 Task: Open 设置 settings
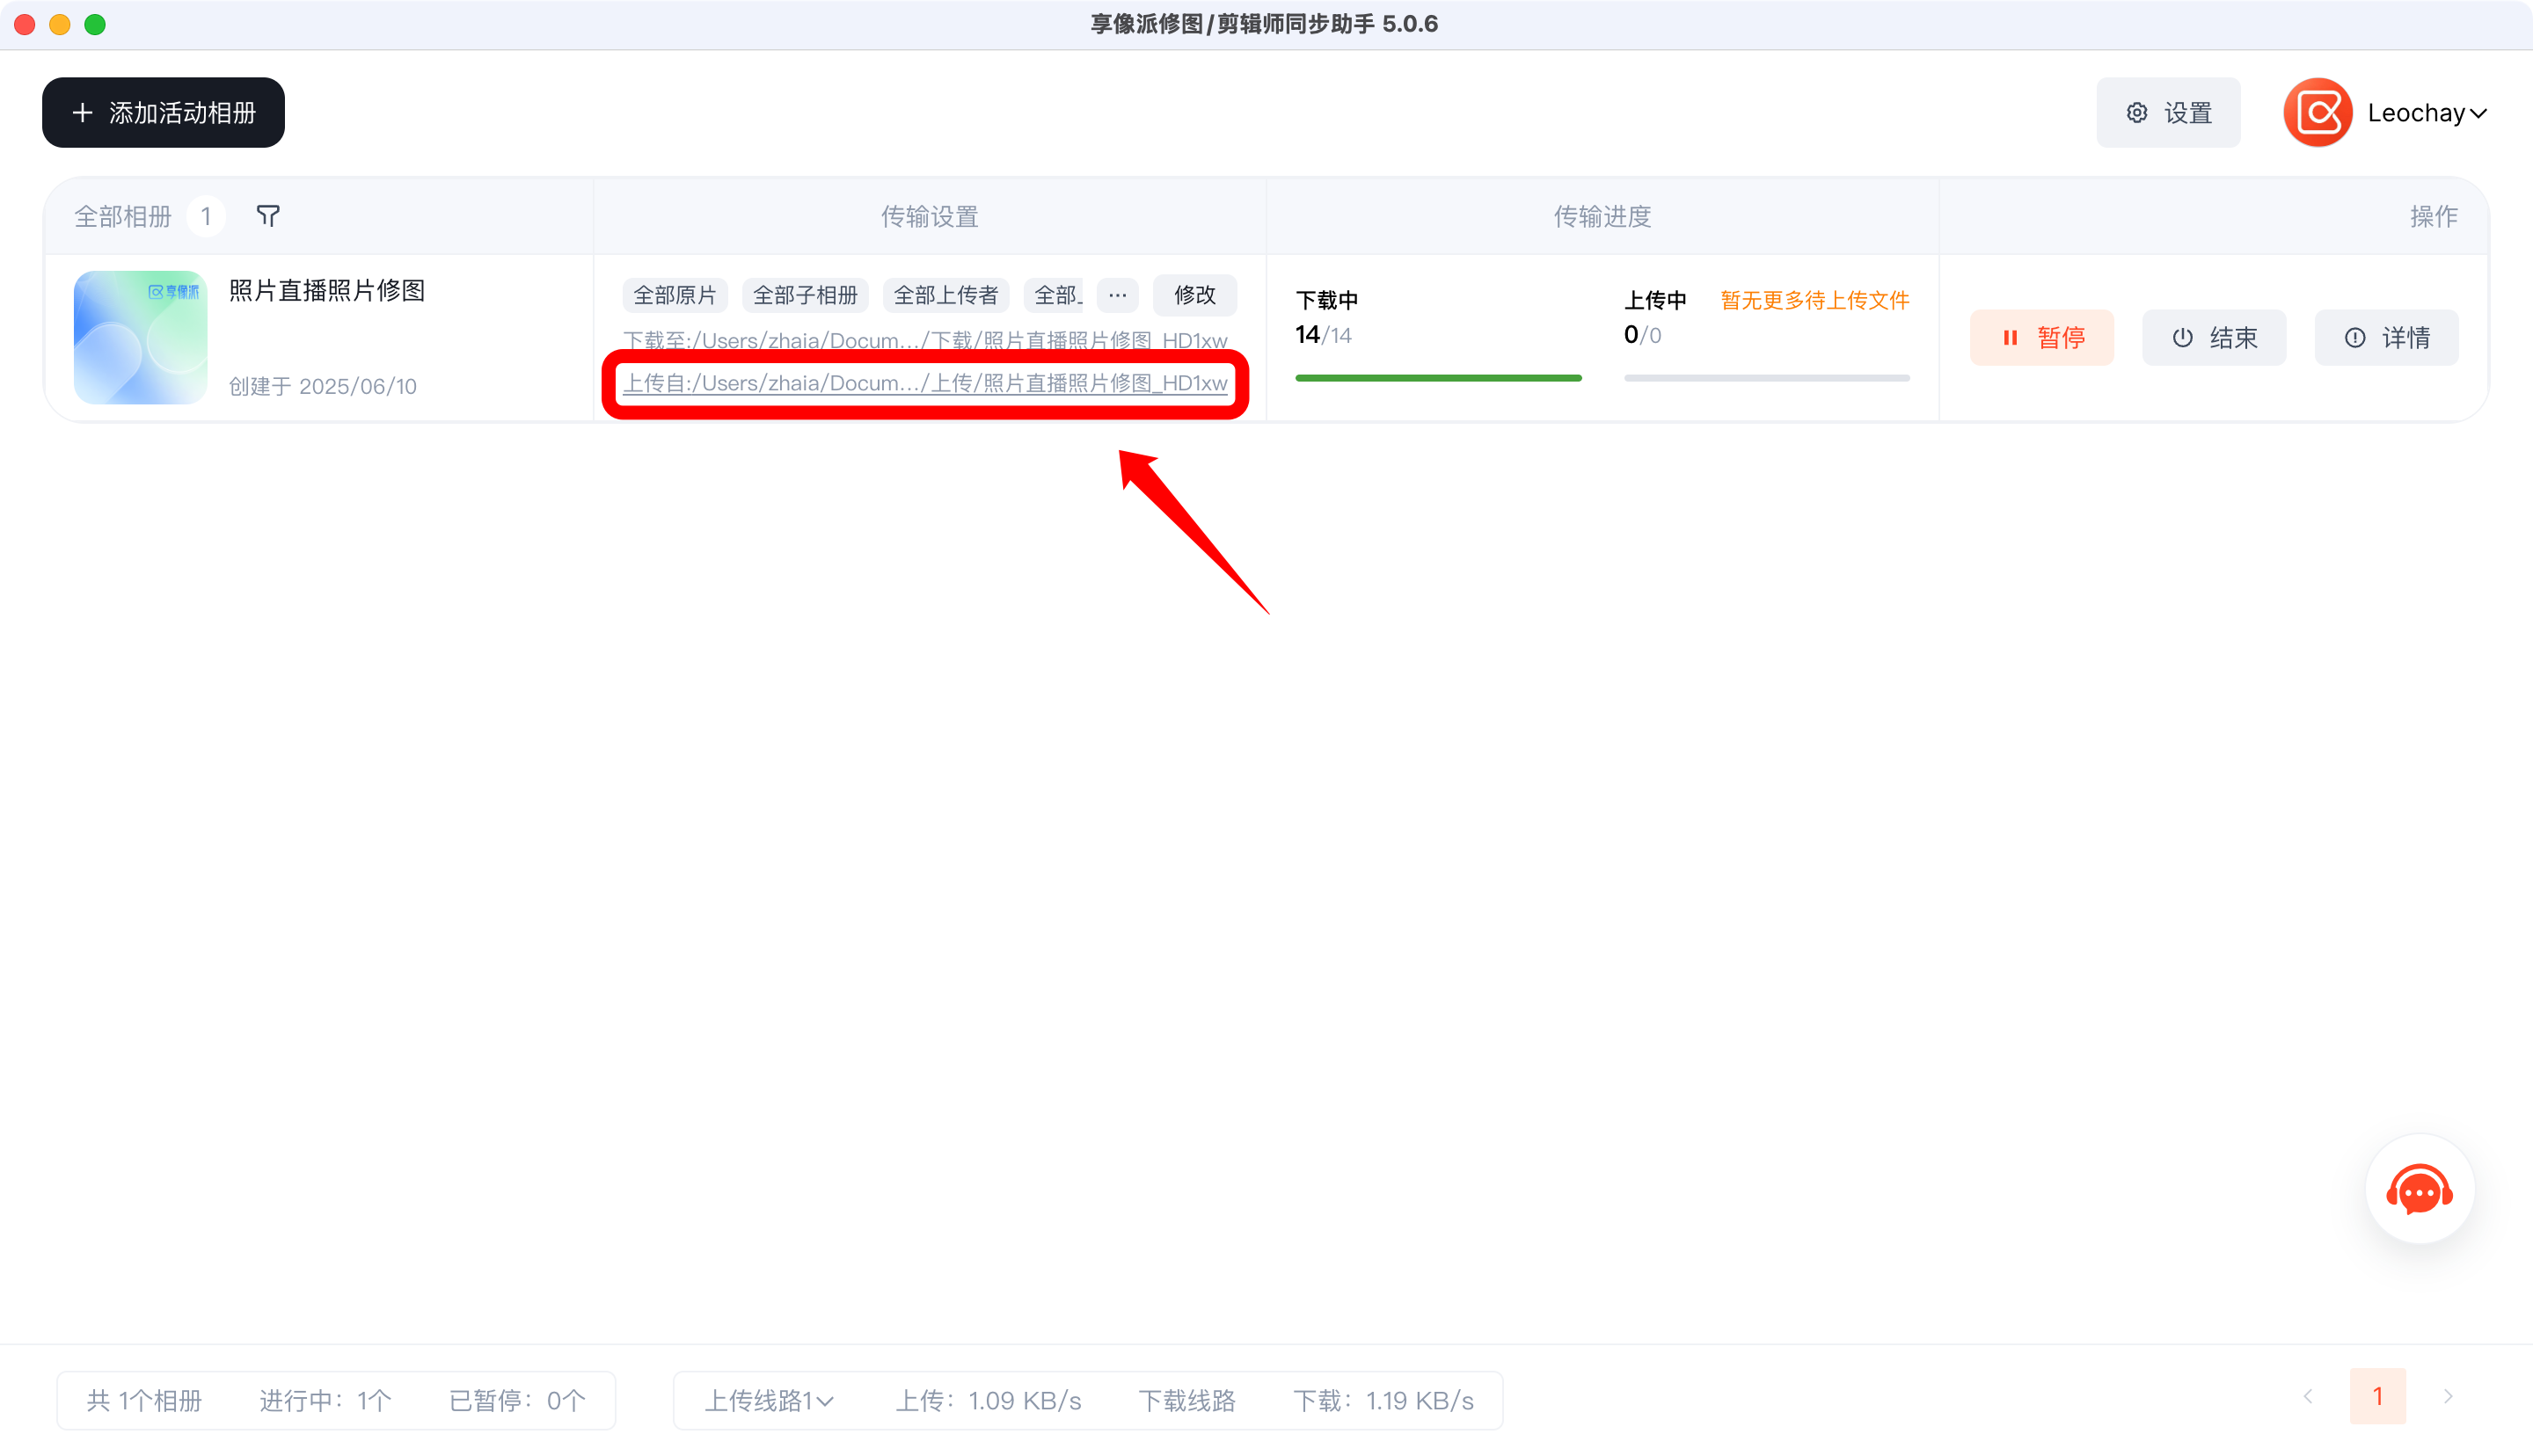[x=2168, y=112]
